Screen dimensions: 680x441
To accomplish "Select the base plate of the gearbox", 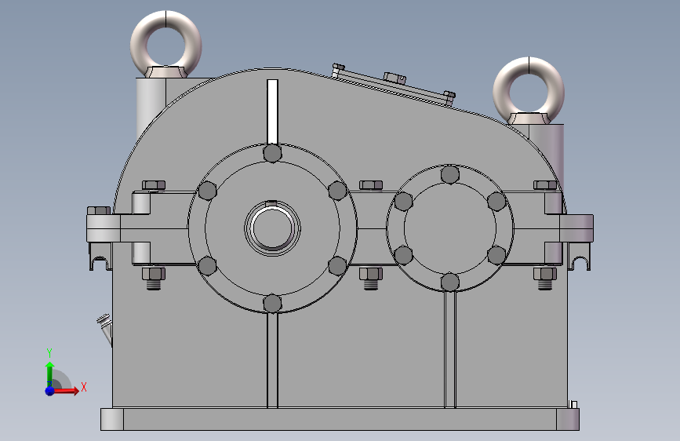I will (340, 419).
